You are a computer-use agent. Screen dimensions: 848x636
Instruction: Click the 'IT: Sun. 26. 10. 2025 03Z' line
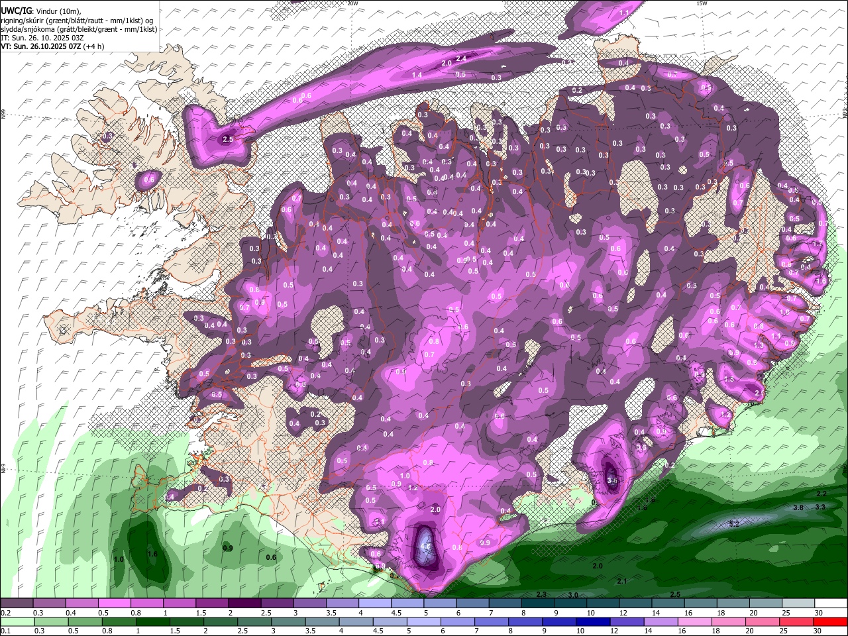click(x=42, y=38)
